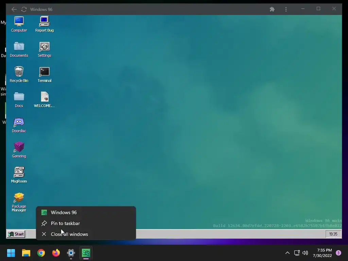Image resolution: width=348 pixels, height=261 pixels.
Task: Maximize the Windows 96 app window
Action: coord(318,9)
